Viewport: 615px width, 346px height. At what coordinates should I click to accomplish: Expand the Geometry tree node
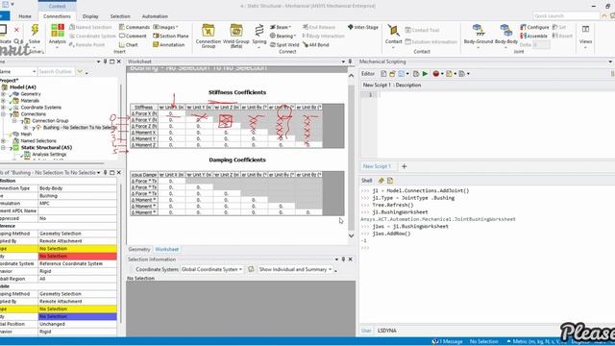(x=3, y=94)
